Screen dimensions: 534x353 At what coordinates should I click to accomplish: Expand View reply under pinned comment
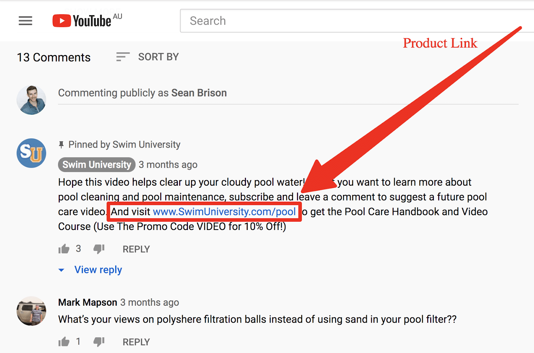pos(98,270)
